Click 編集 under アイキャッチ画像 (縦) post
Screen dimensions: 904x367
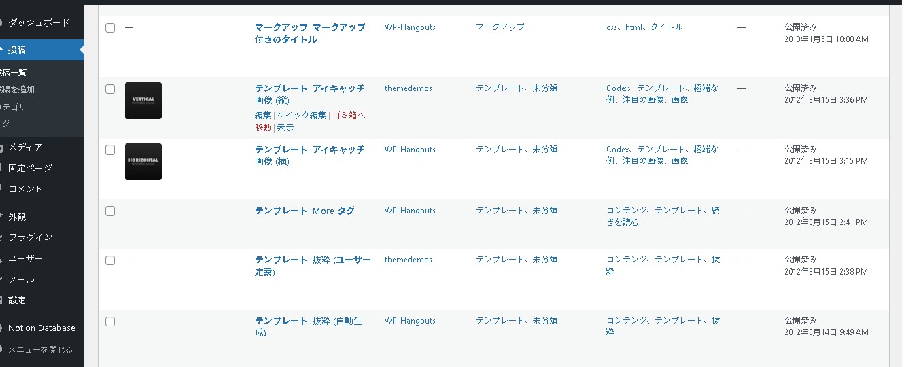tap(263, 116)
